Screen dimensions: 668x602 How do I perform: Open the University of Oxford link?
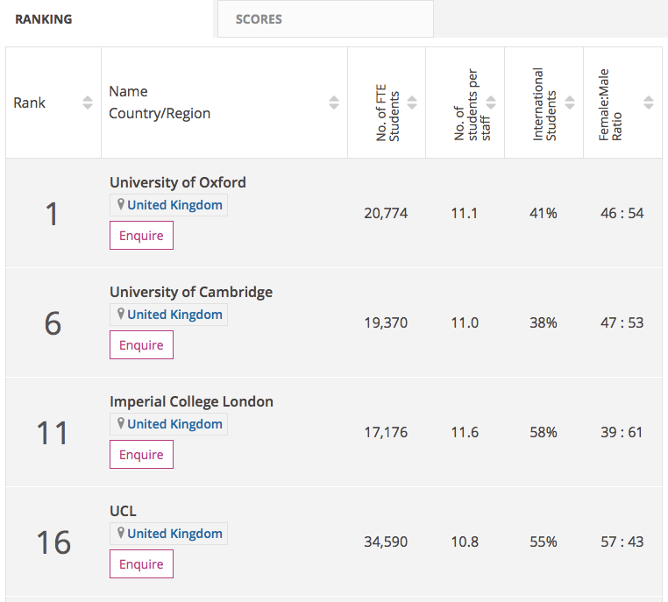pos(178,182)
